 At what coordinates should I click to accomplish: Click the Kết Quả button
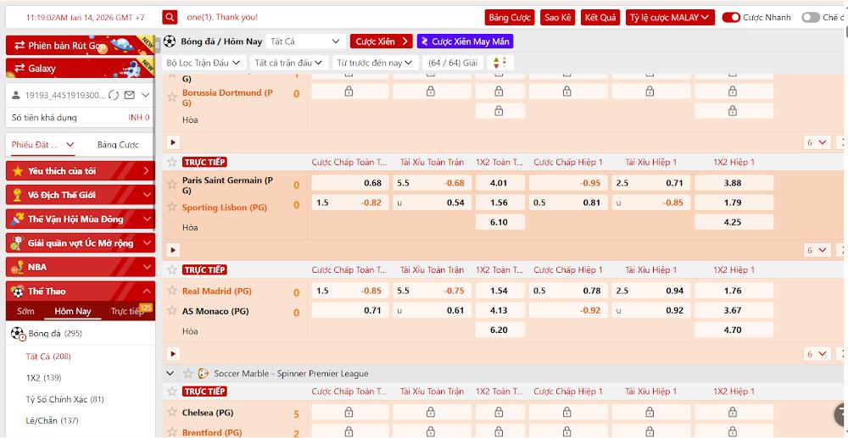coord(601,17)
